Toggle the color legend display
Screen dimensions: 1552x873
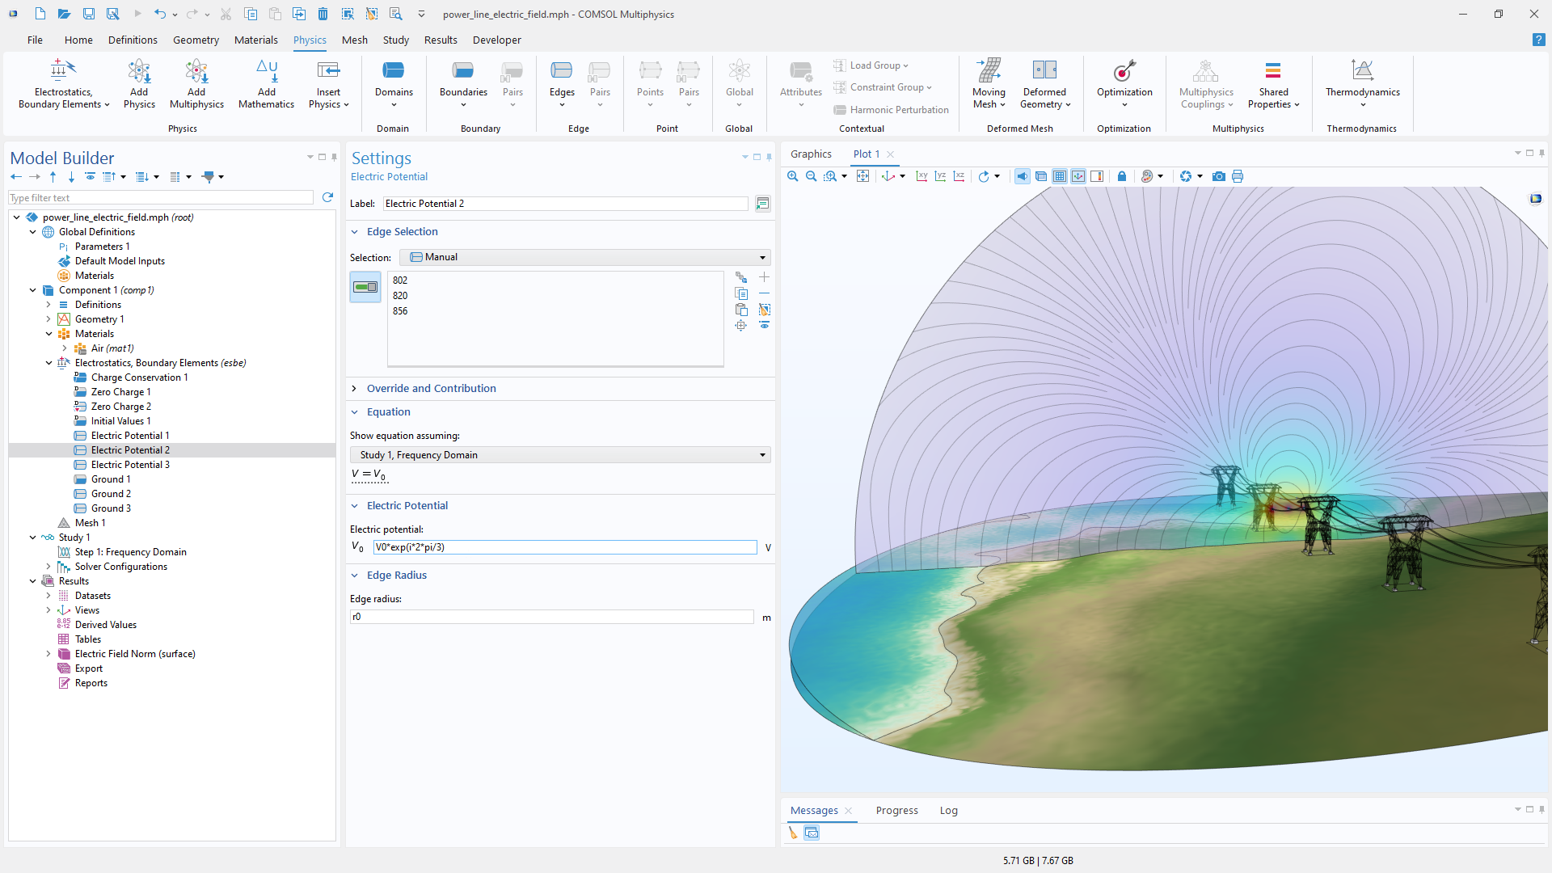coord(1097,176)
